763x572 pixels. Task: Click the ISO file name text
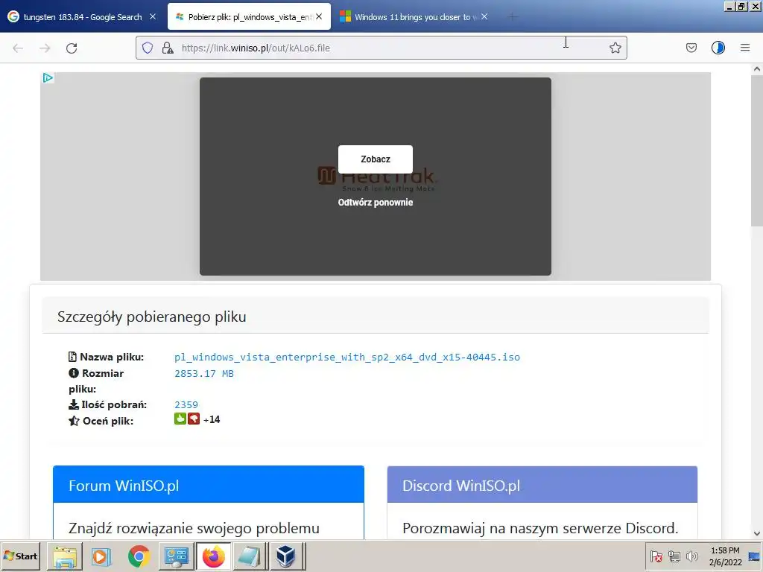point(347,357)
